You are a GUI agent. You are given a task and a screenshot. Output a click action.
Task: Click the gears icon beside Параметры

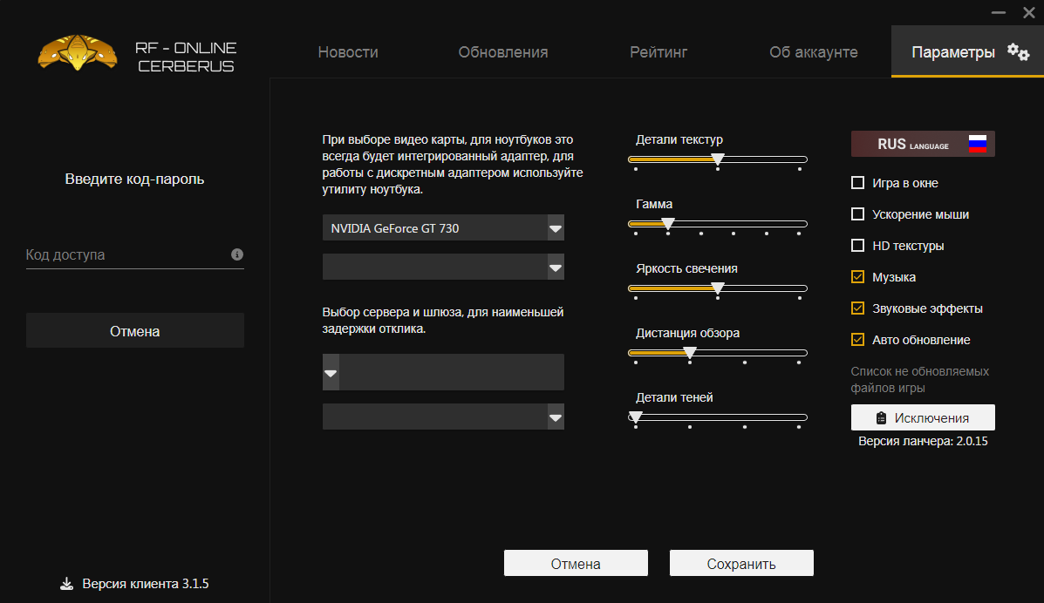(1018, 51)
